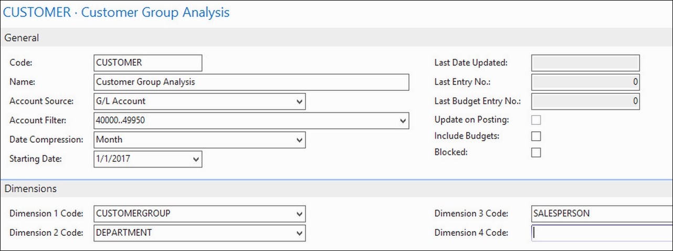Expand the Dimension 1 Code dropdown arrow
This screenshot has height=251, width=673.
299,214
